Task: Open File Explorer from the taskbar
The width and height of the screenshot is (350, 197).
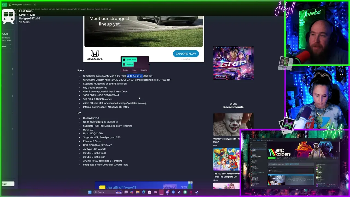Action: click(138, 192)
